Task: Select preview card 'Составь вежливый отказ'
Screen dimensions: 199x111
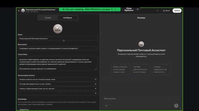Action: [x=141, y=69]
